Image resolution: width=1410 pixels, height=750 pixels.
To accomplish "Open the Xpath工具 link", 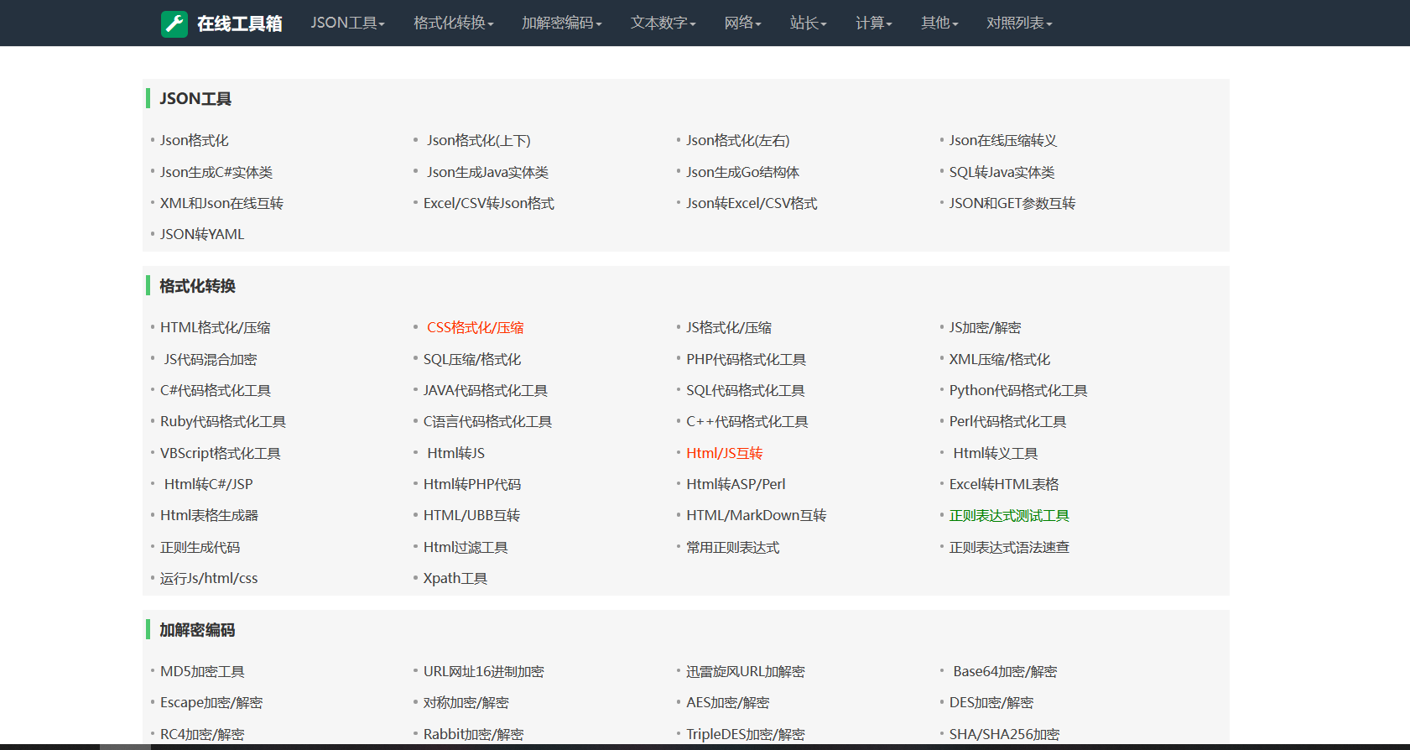I will [455, 579].
